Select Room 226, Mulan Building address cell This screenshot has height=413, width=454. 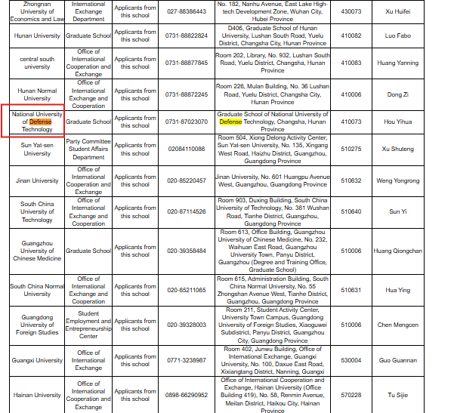[273, 94]
